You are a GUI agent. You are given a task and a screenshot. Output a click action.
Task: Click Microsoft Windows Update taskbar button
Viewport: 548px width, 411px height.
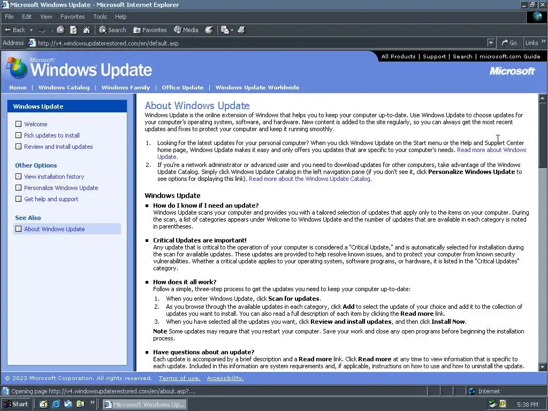point(144,405)
